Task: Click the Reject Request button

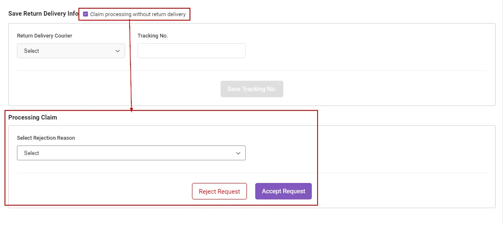Action: click(219, 191)
